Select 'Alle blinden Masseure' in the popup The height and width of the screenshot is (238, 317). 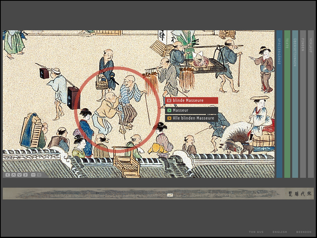[191, 118]
